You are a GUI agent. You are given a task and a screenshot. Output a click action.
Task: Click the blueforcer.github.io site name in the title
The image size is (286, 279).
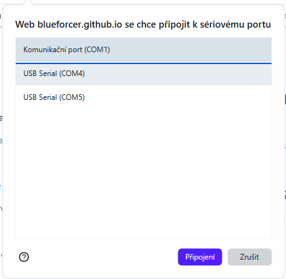click(x=80, y=25)
